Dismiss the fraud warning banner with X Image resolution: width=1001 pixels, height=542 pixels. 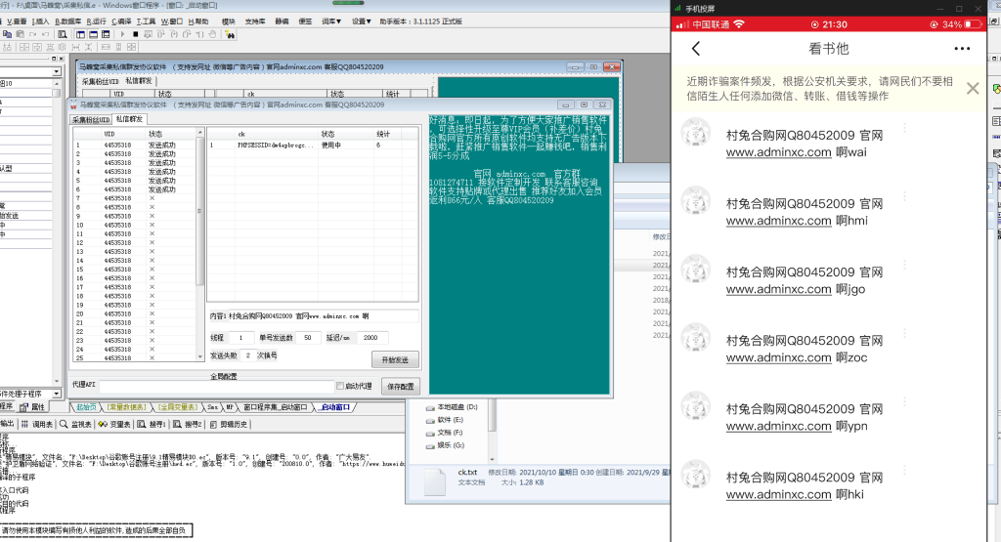(x=973, y=89)
